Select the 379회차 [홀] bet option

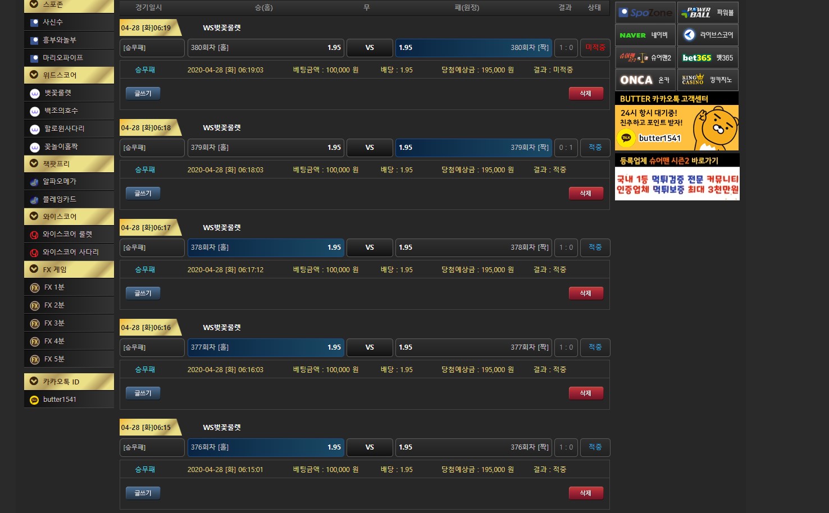(x=266, y=148)
